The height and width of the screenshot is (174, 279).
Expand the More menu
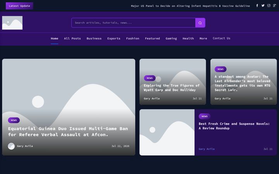click(x=203, y=38)
